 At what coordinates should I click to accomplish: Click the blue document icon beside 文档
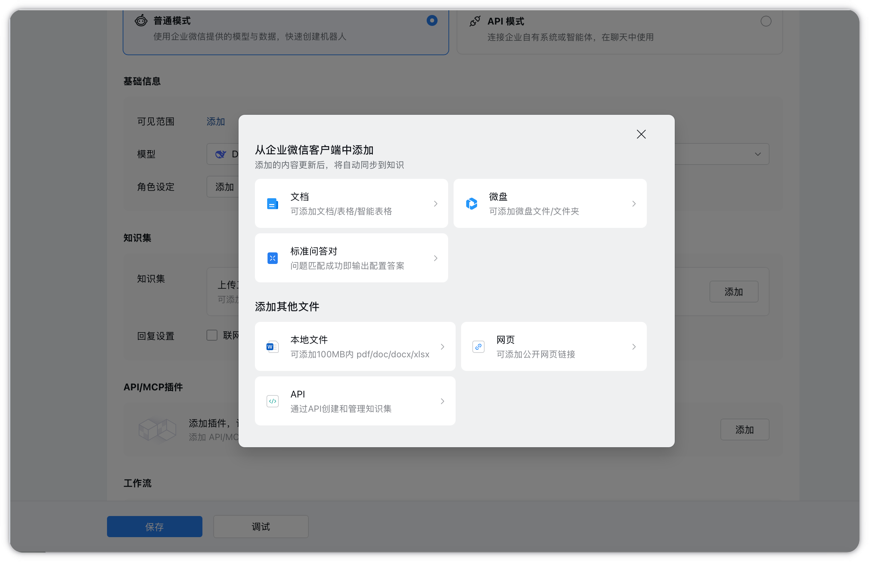pos(272,204)
